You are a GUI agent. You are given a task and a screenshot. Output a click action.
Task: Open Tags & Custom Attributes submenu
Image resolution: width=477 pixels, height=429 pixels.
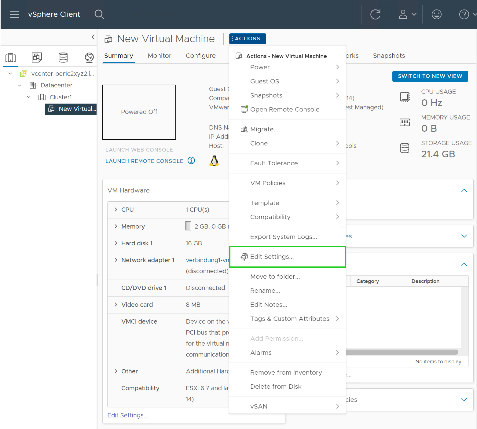[288, 319]
